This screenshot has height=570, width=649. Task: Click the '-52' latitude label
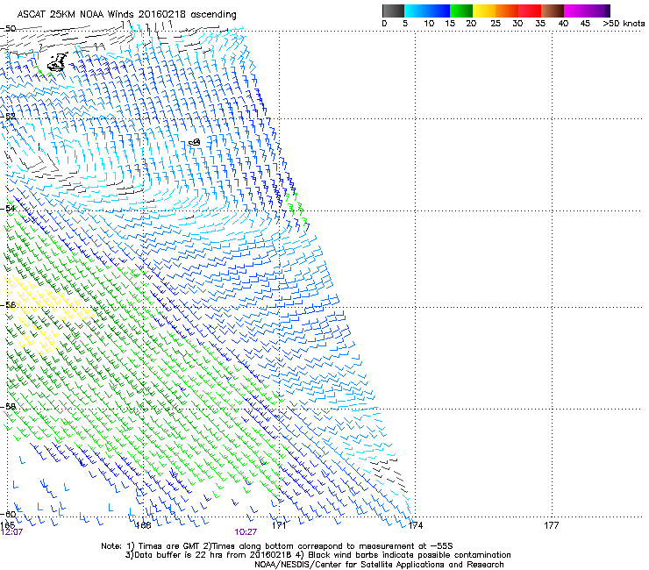8,117
